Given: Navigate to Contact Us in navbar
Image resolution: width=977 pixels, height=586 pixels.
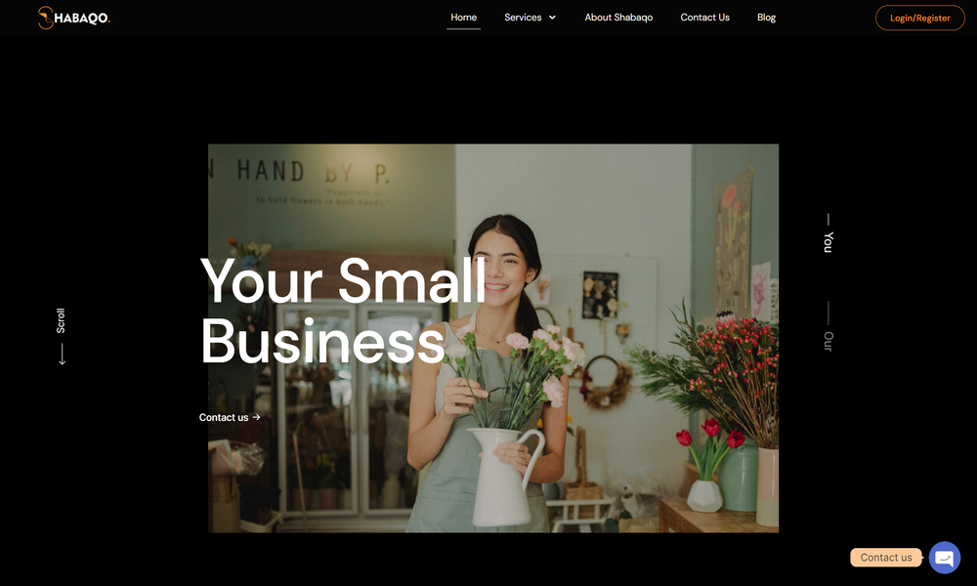Looking at the screenshot, I should (x=704, y=18).
